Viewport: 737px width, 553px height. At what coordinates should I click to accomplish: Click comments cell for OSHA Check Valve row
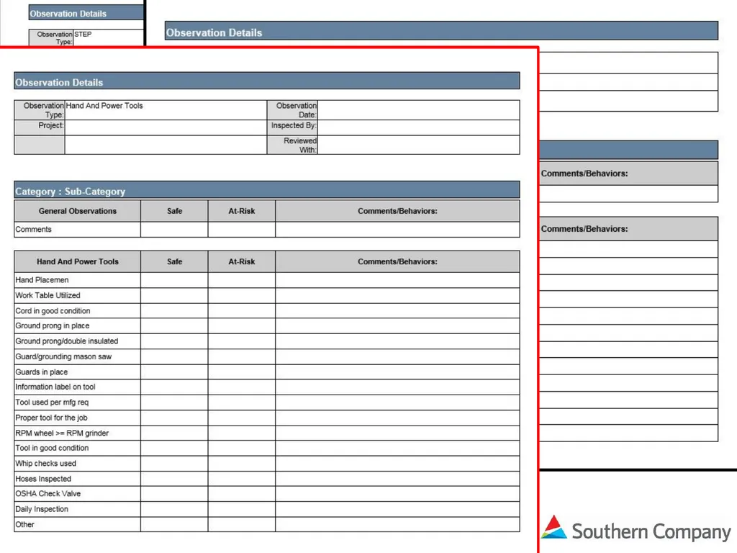point(397,494)
